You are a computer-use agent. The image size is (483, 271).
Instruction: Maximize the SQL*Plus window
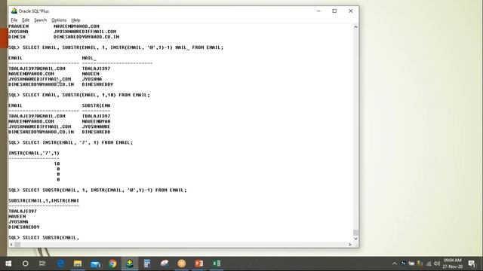pos(334,11)
